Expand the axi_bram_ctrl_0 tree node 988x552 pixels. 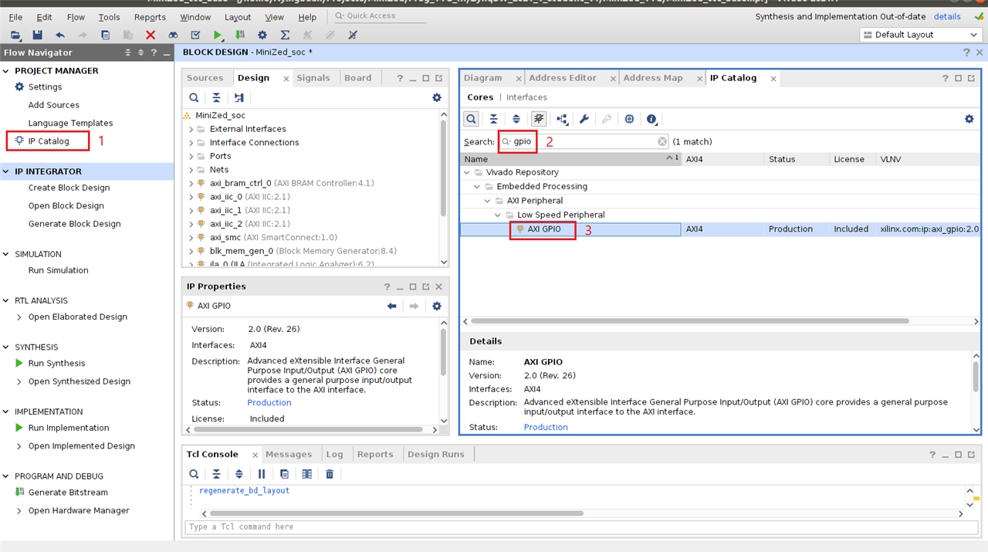tap(191, 183)
